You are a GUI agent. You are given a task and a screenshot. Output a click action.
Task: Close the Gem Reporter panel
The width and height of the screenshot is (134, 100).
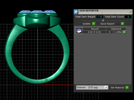click(x=130, y=12)
